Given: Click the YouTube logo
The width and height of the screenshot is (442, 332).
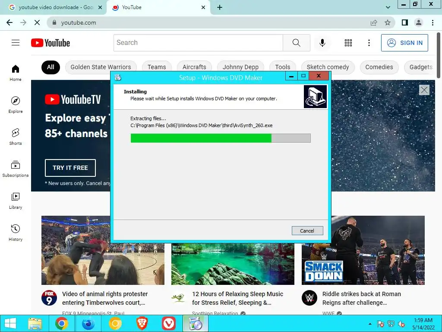Looking at the screenshot, I should [x=51, y=43].
